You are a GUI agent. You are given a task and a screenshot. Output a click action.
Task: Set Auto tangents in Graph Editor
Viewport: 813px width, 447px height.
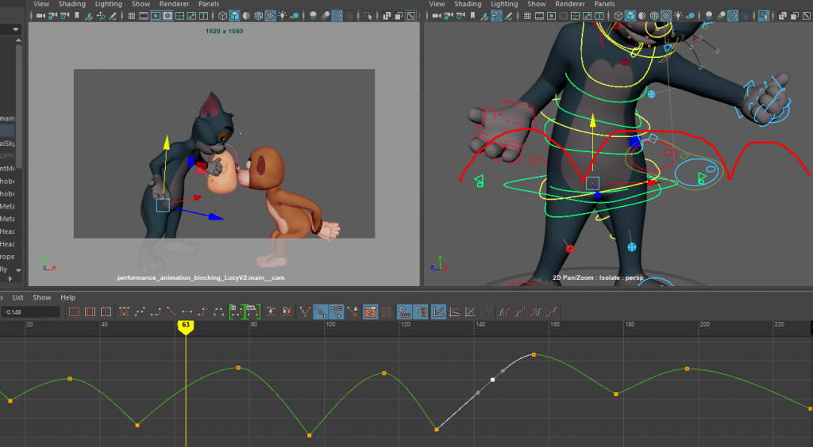125,312
